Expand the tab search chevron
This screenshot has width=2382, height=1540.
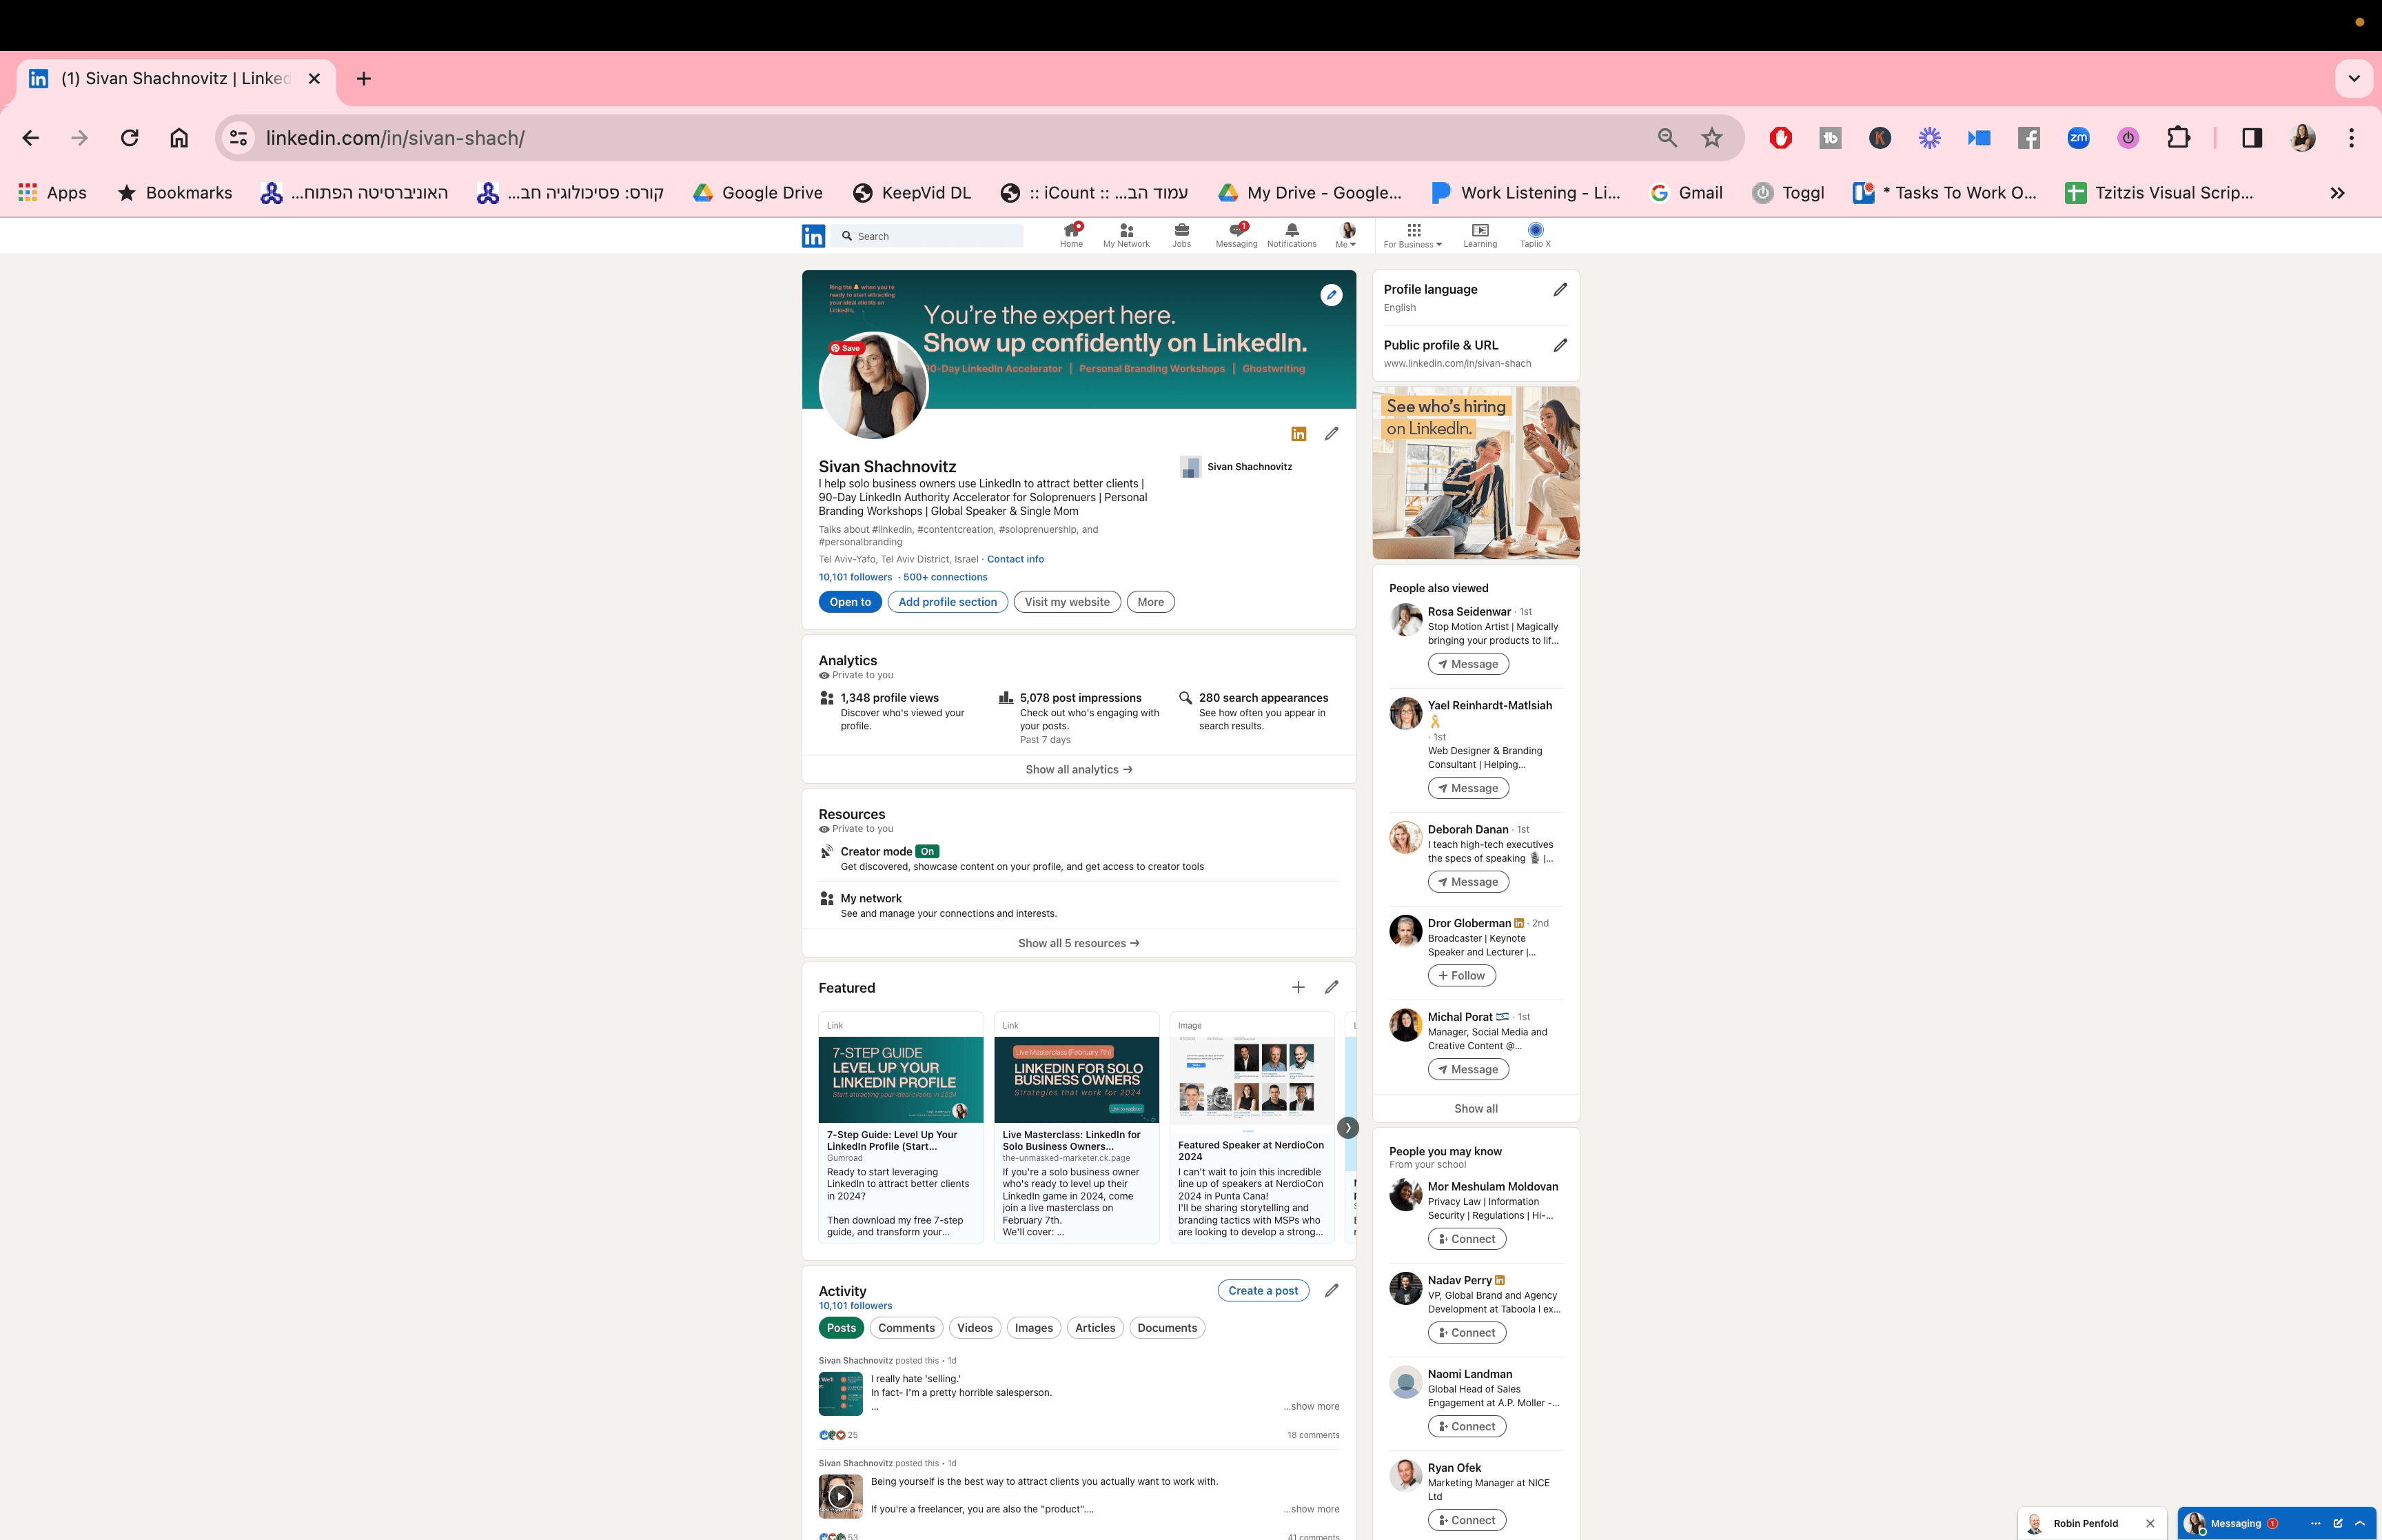(x=2354, y=79)
